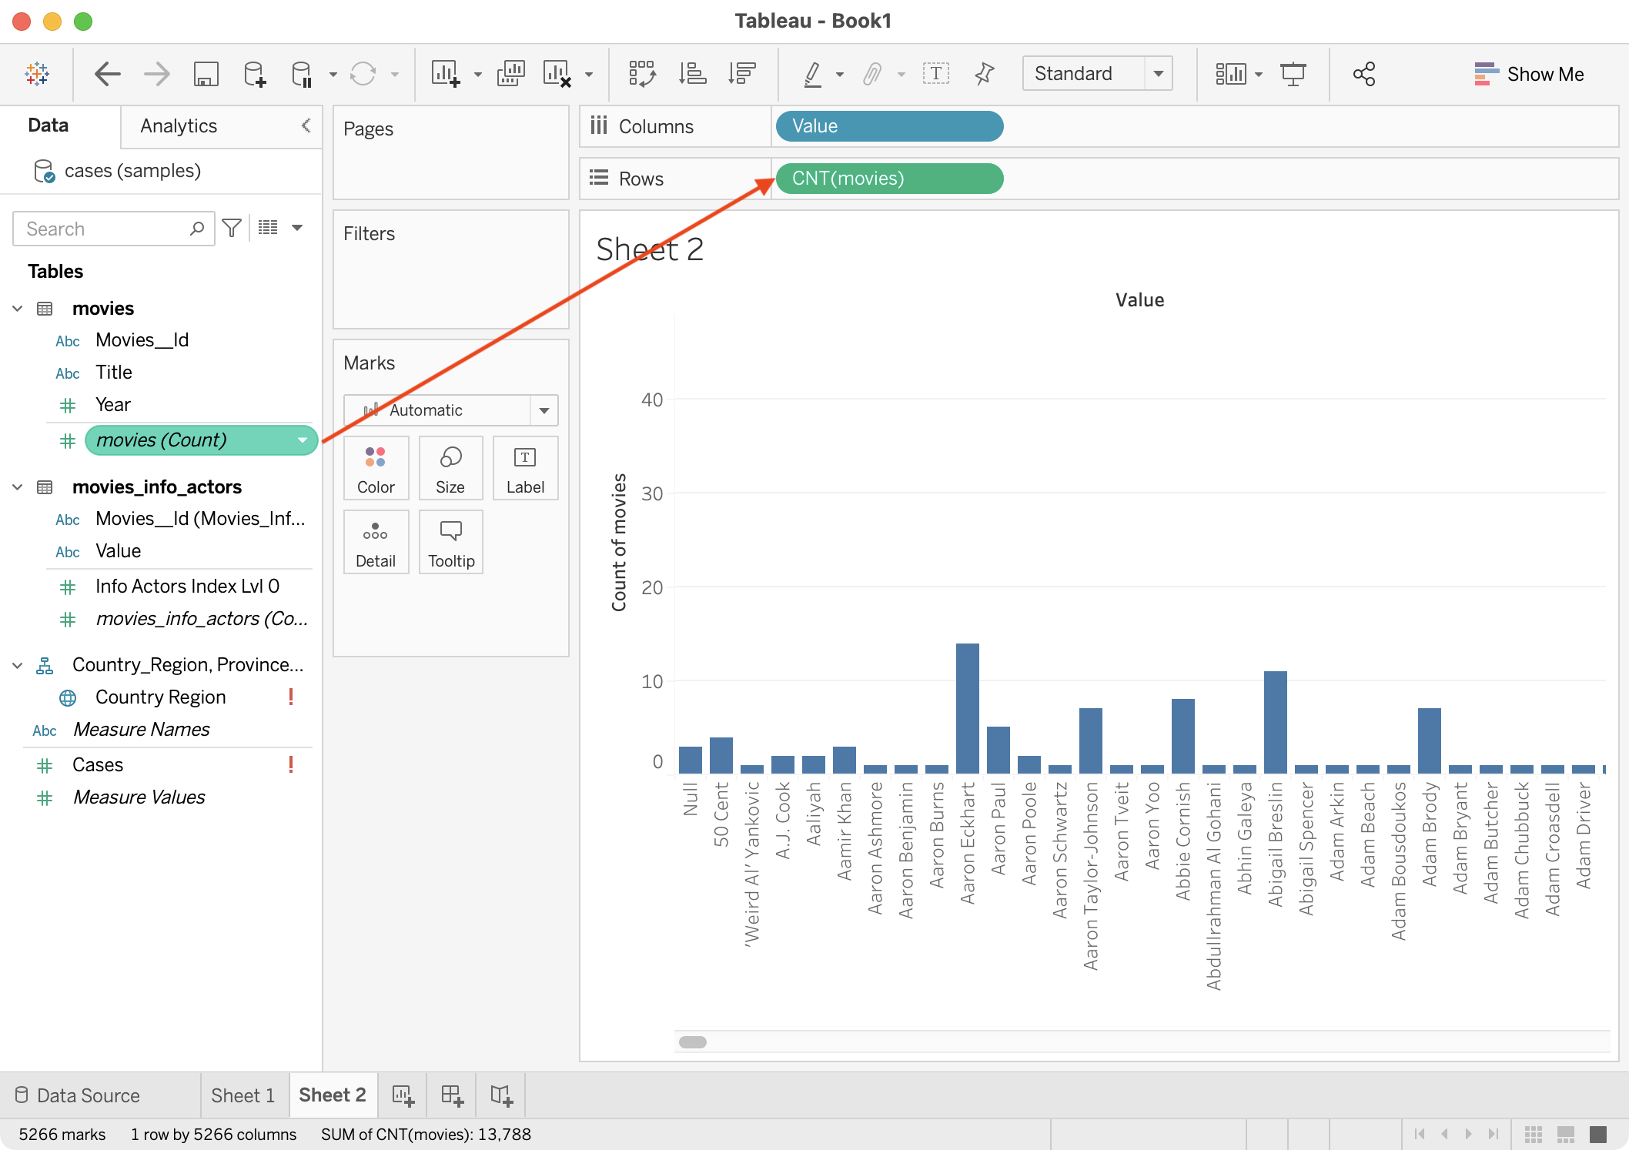Click the Save icon in toolbar
1629x1150 pixels.
(206, 74)
